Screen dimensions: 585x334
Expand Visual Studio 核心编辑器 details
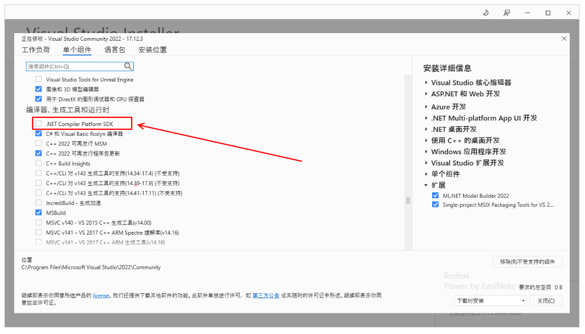(426, 83)
